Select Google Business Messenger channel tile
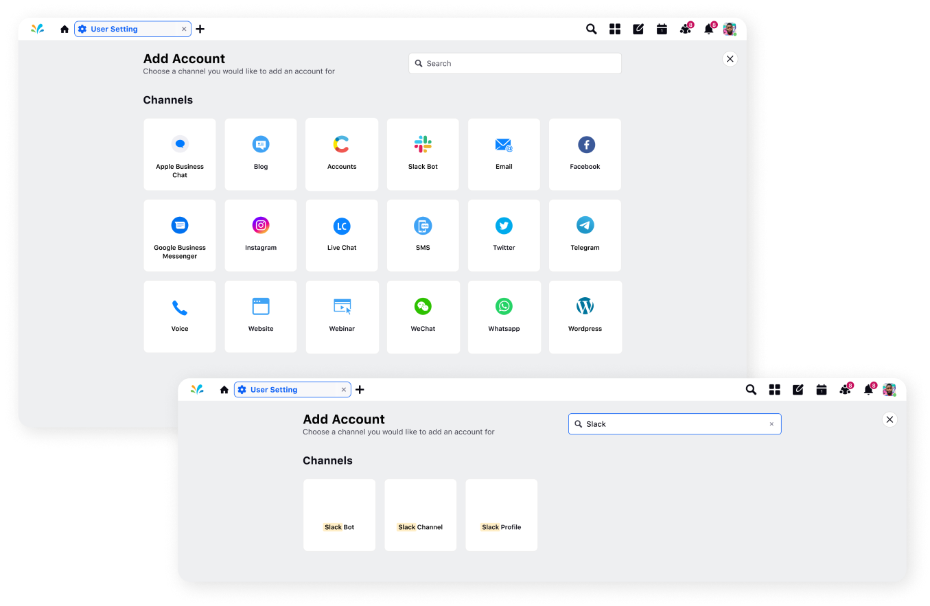Image resolution: width=930 pixels, height=606 pixels. [x=180, y=235]
